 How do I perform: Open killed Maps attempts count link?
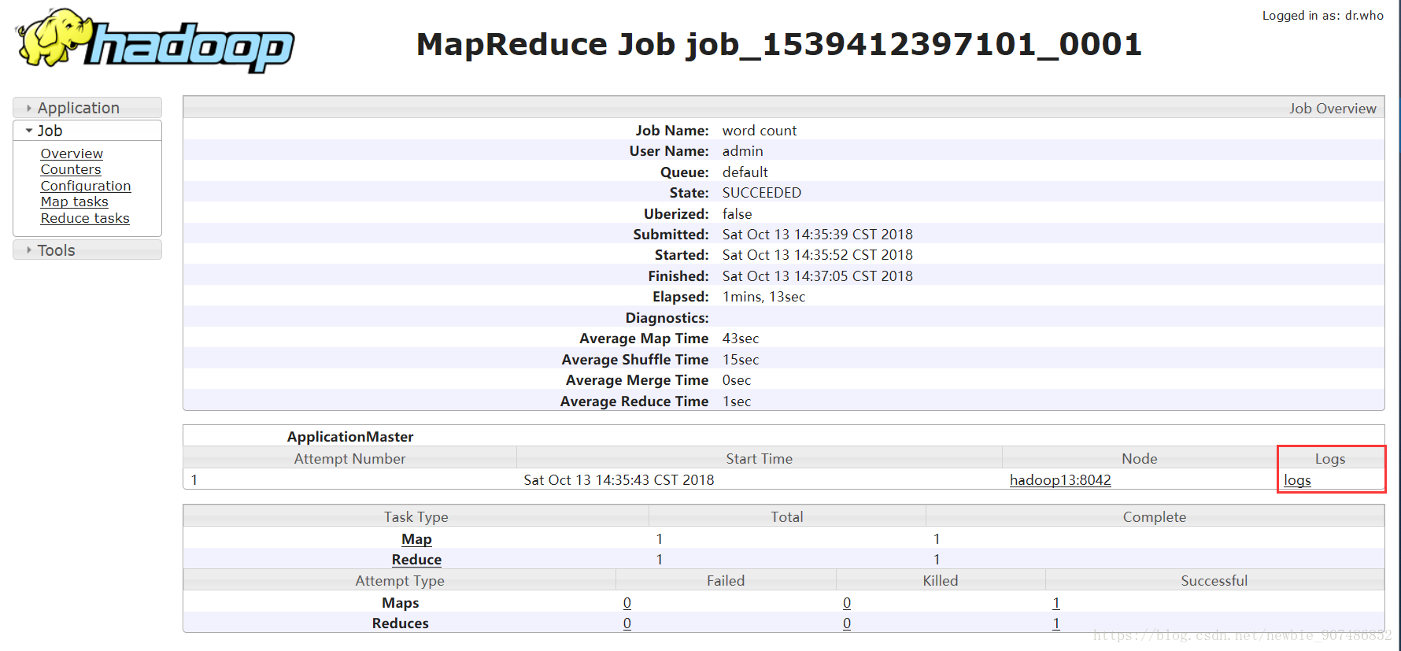coord(847,603)
